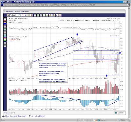Click the icon beside Java Problems link
This screenshot has height=122, width=131.
click(x=30, y=116)
